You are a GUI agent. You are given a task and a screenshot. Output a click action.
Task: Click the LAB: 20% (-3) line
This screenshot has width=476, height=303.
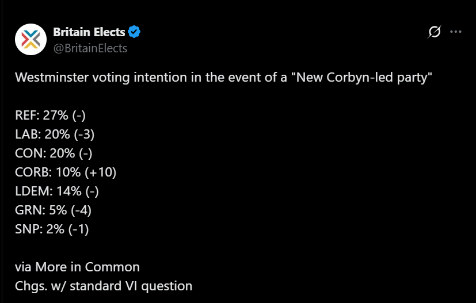(55, 134)
